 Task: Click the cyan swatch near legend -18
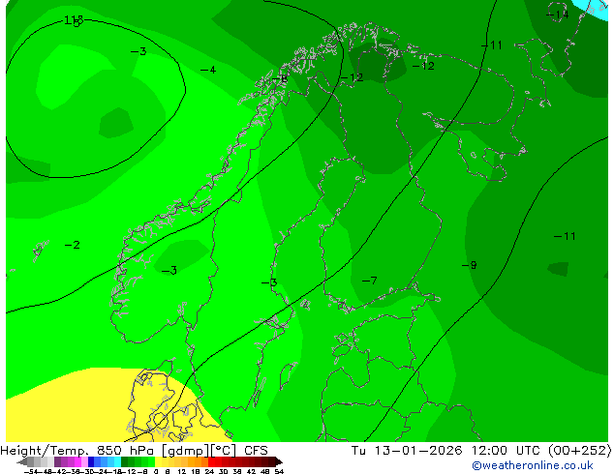(x=117, y=461)
